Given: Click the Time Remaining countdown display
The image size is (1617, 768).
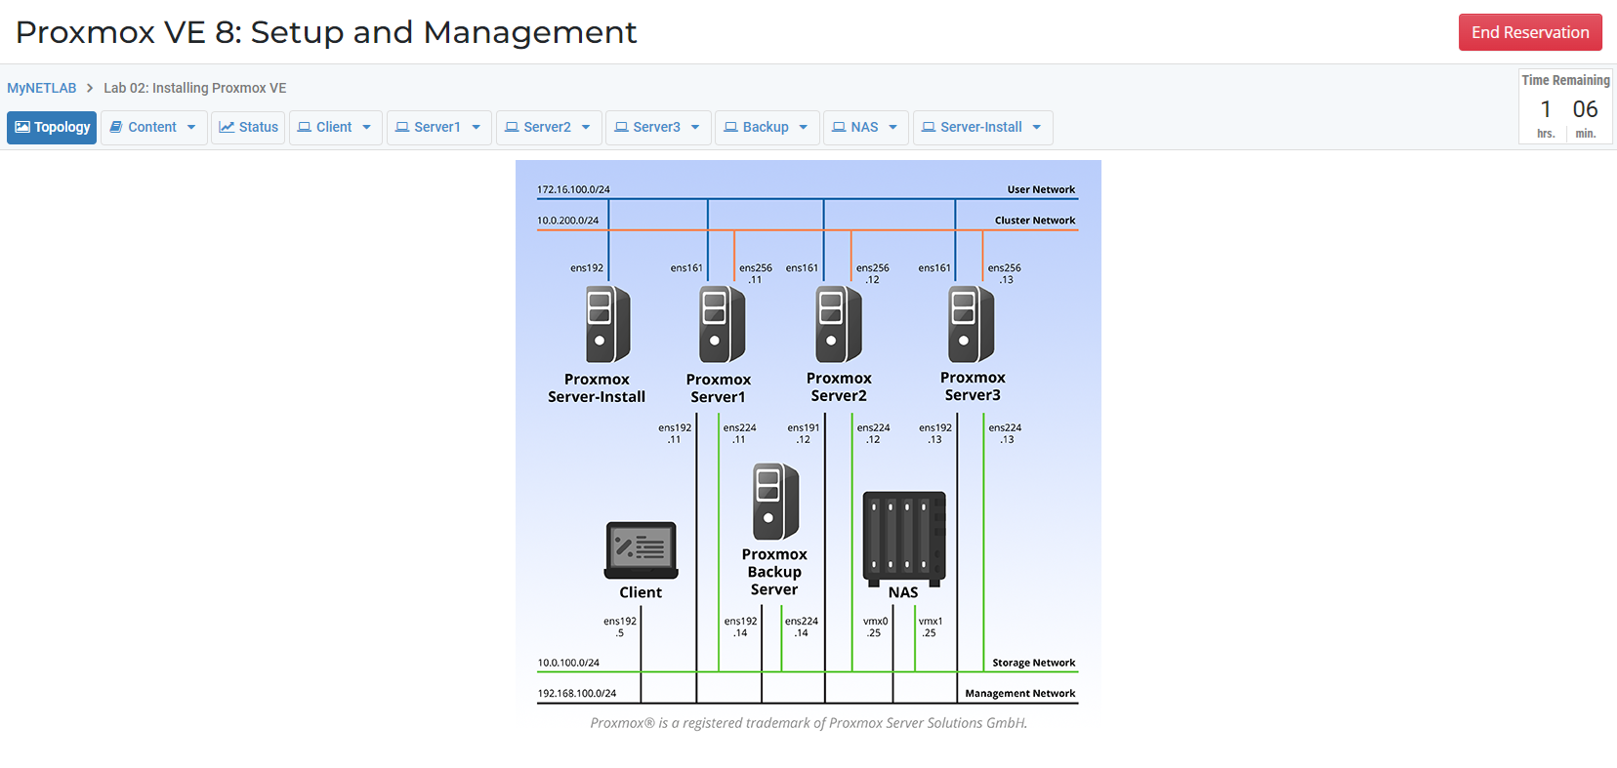Looking at the screenshot, I should pos(1565,108).
